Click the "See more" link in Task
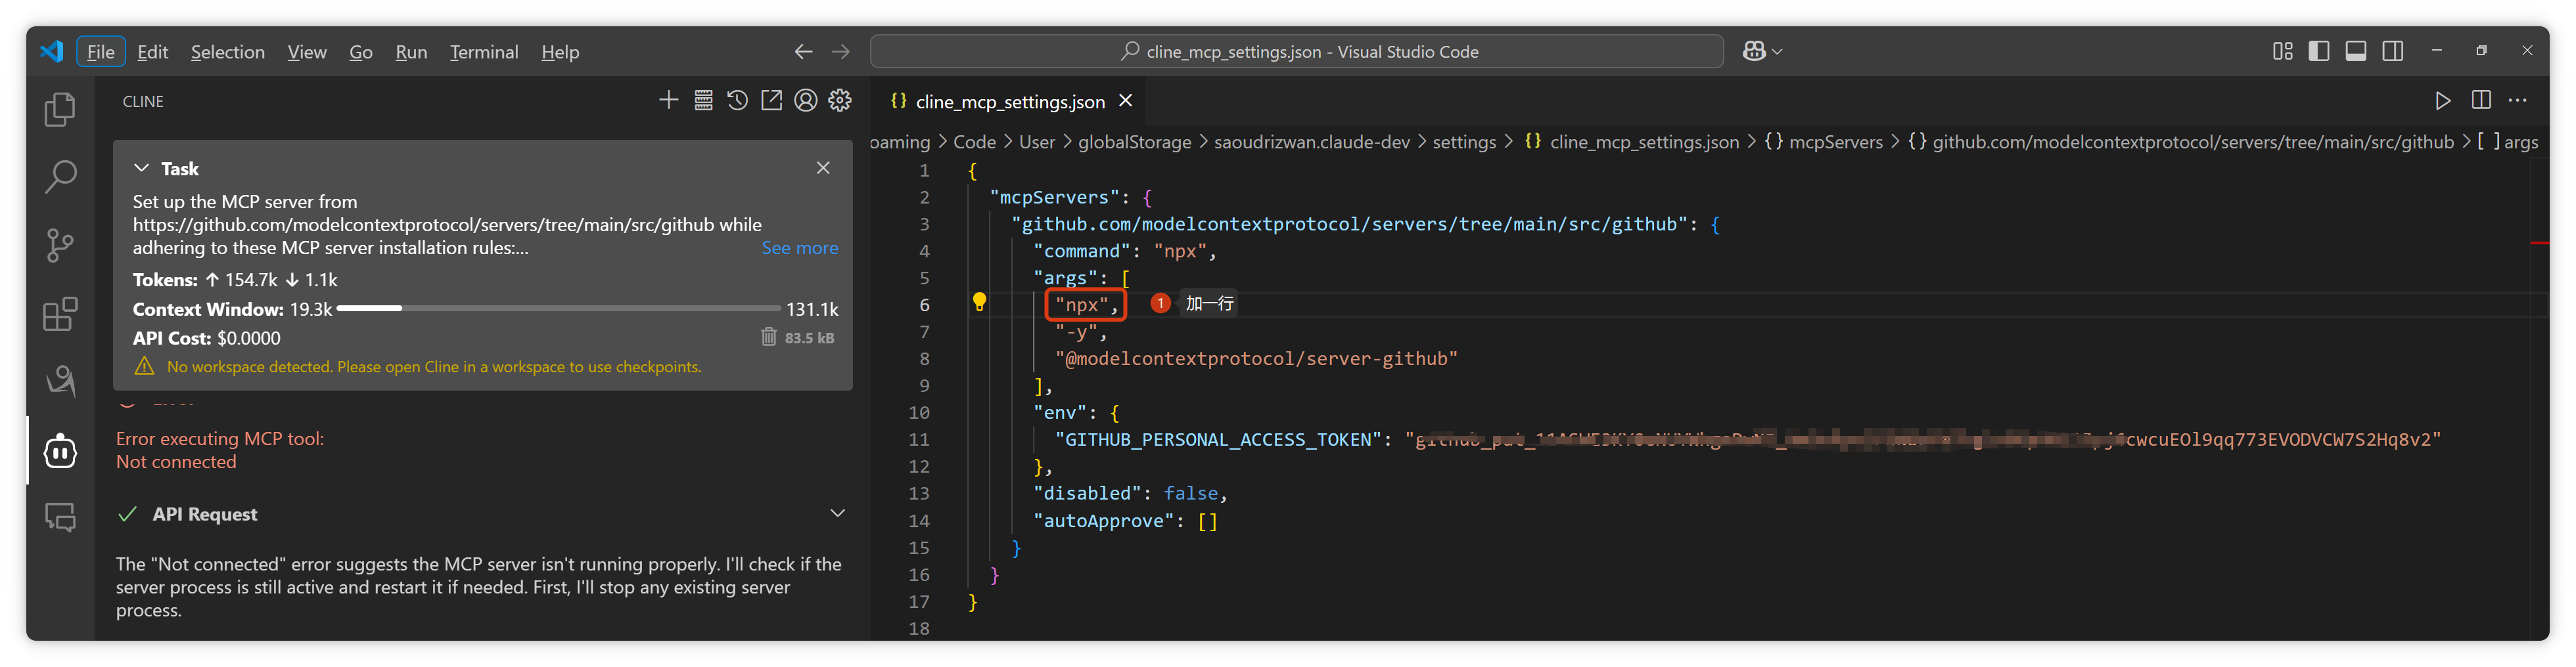Viewport: 2576px width, 667px height. click(799, 247)
